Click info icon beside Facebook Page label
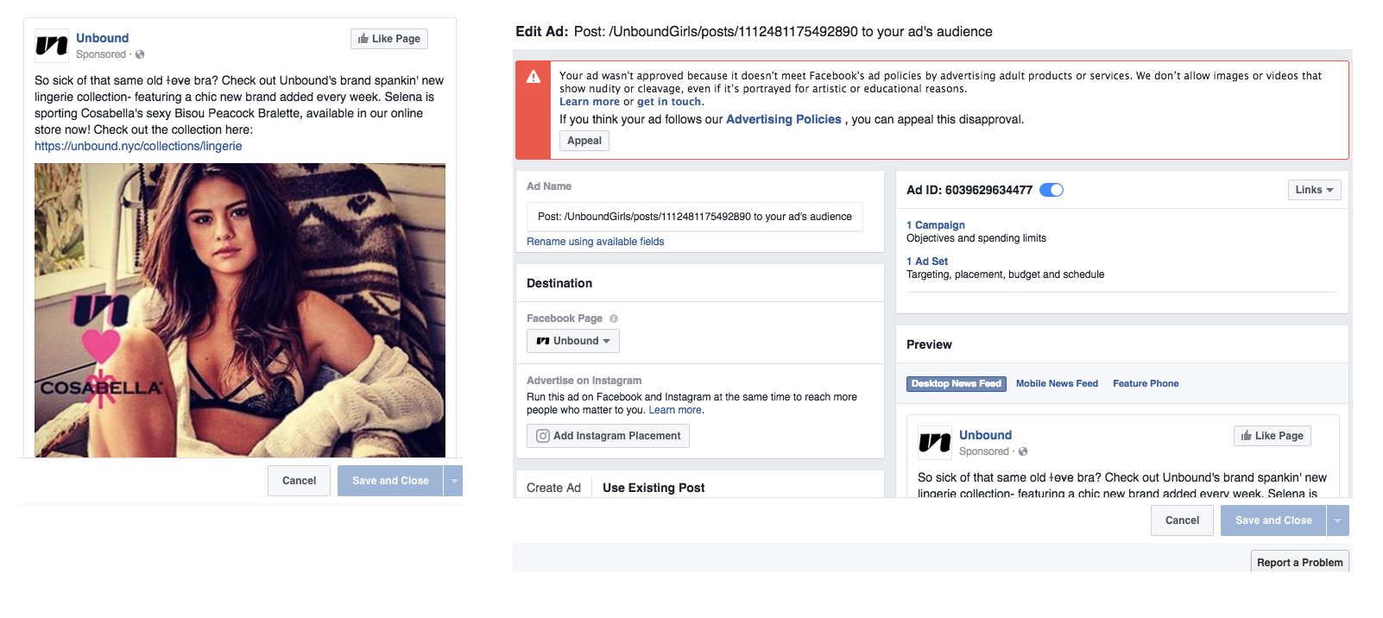Image resolution: width=1383 pixels, height=618 pixels. click(x=614, y=318)
